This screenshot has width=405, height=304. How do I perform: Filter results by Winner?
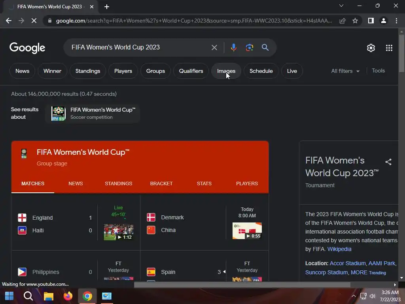(x=52, y=71)
